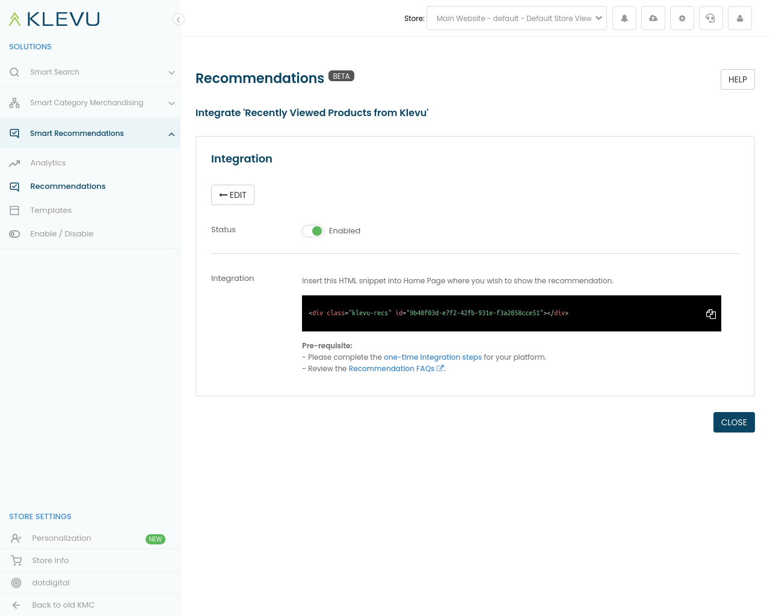Image resolution: width=770 pixels, height=616 pixels.
Task: Toggle the Enabled status switch
Action: [313, 231]
